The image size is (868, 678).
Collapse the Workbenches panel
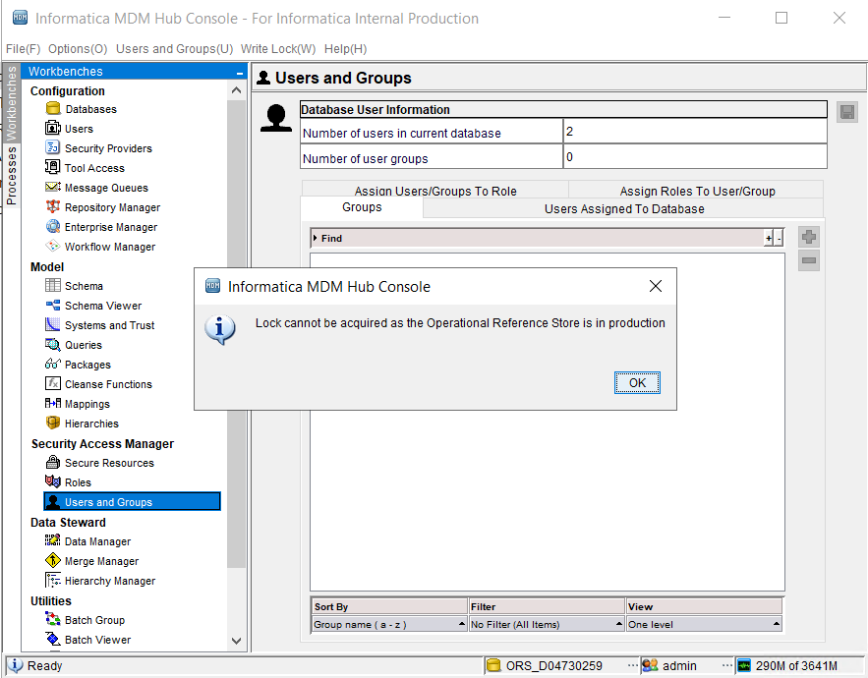240,72
